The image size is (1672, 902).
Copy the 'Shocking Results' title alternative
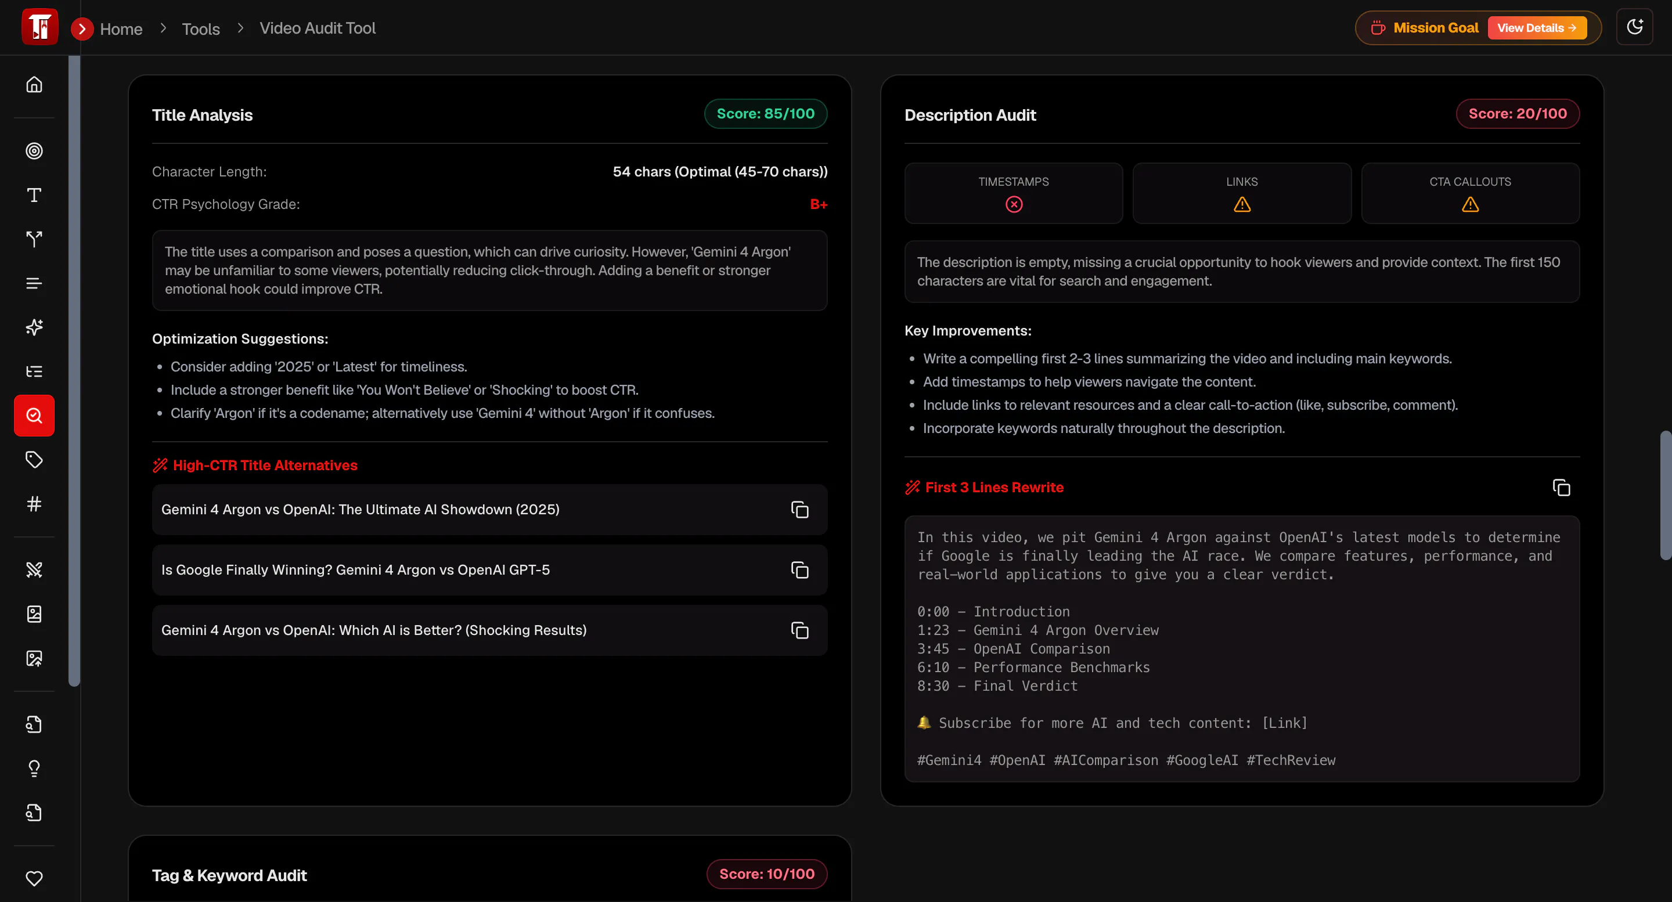[x=799, y=630]
